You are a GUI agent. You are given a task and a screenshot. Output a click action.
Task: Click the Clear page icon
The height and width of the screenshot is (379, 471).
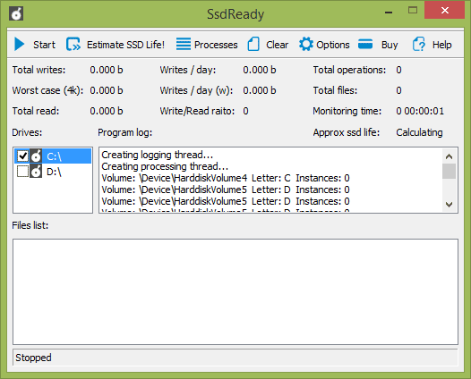[253, 44]
